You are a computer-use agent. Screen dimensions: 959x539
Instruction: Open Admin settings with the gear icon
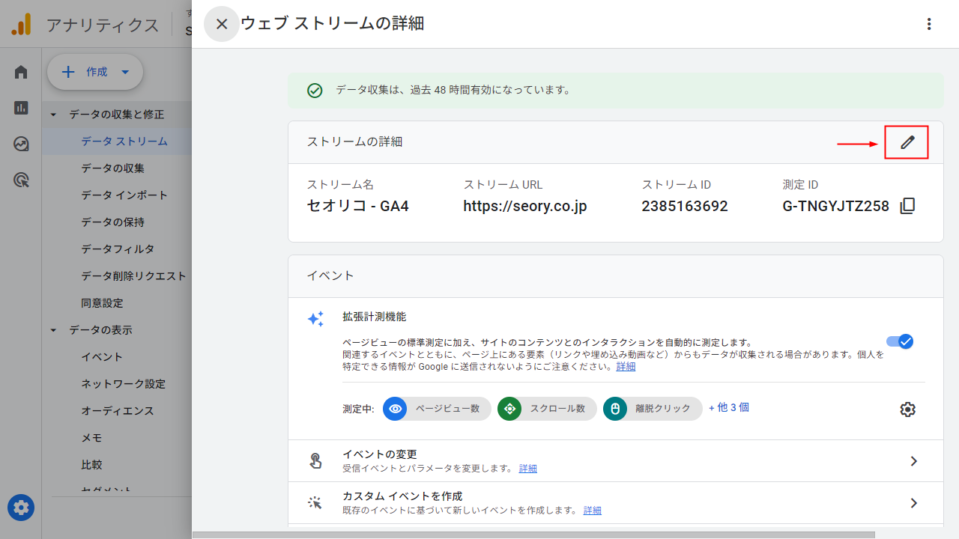click(20, 508)
